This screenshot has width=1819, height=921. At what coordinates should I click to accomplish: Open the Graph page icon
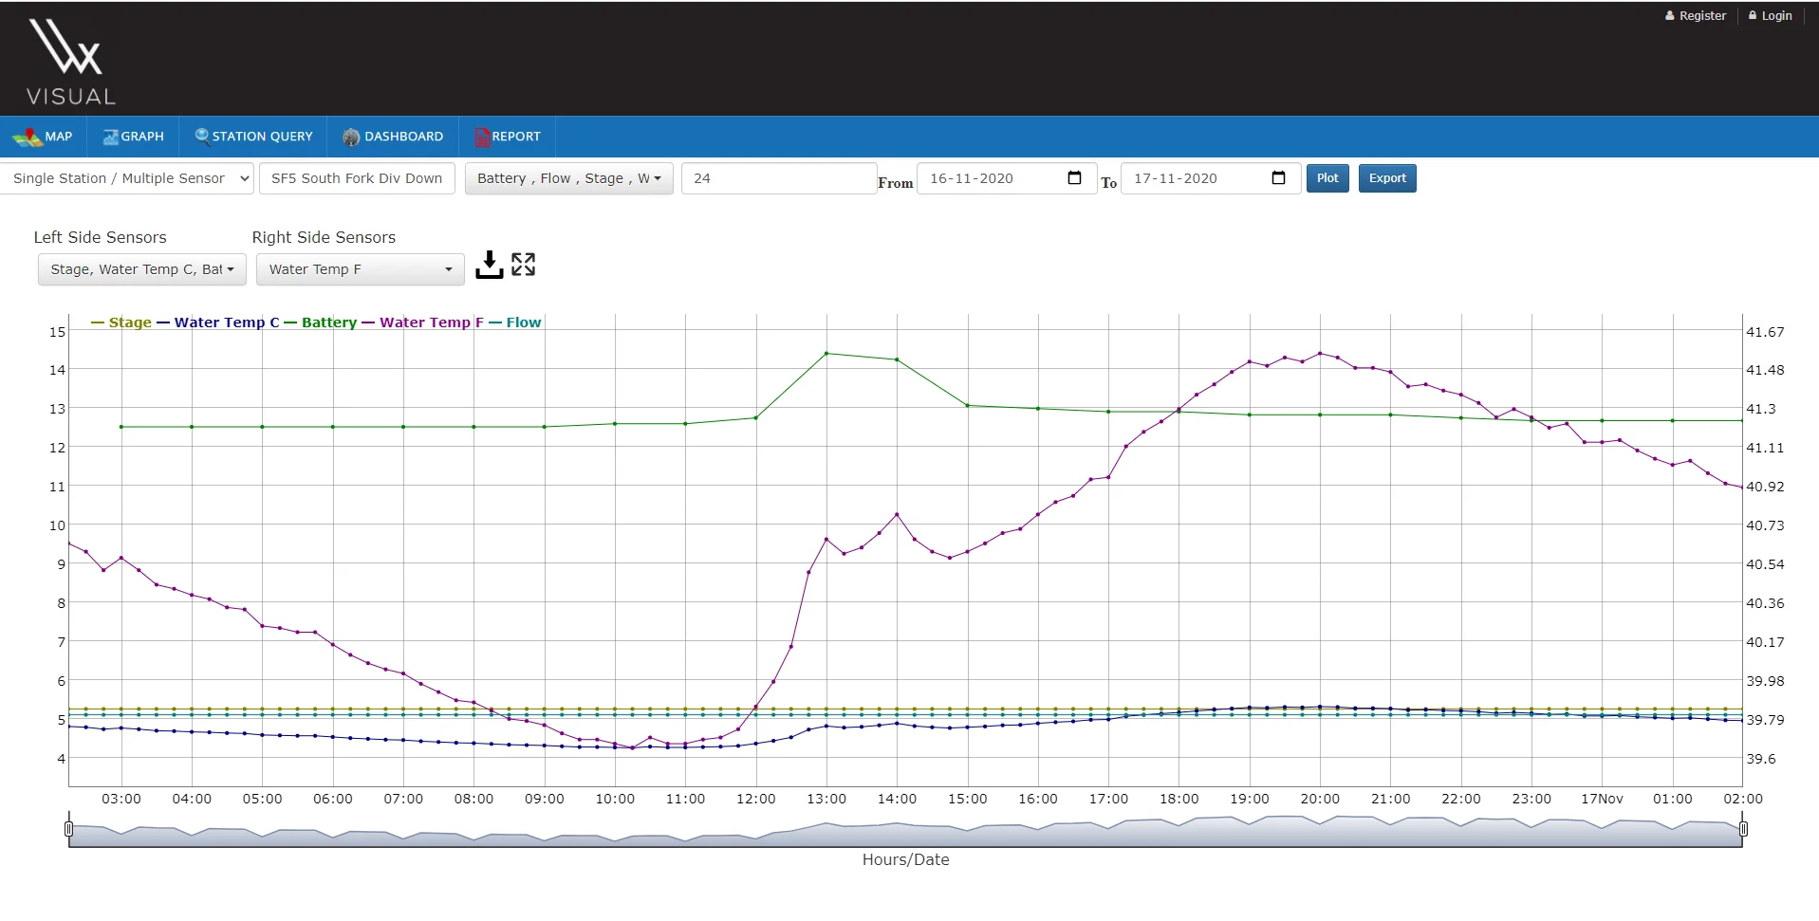tap(111, 137)
